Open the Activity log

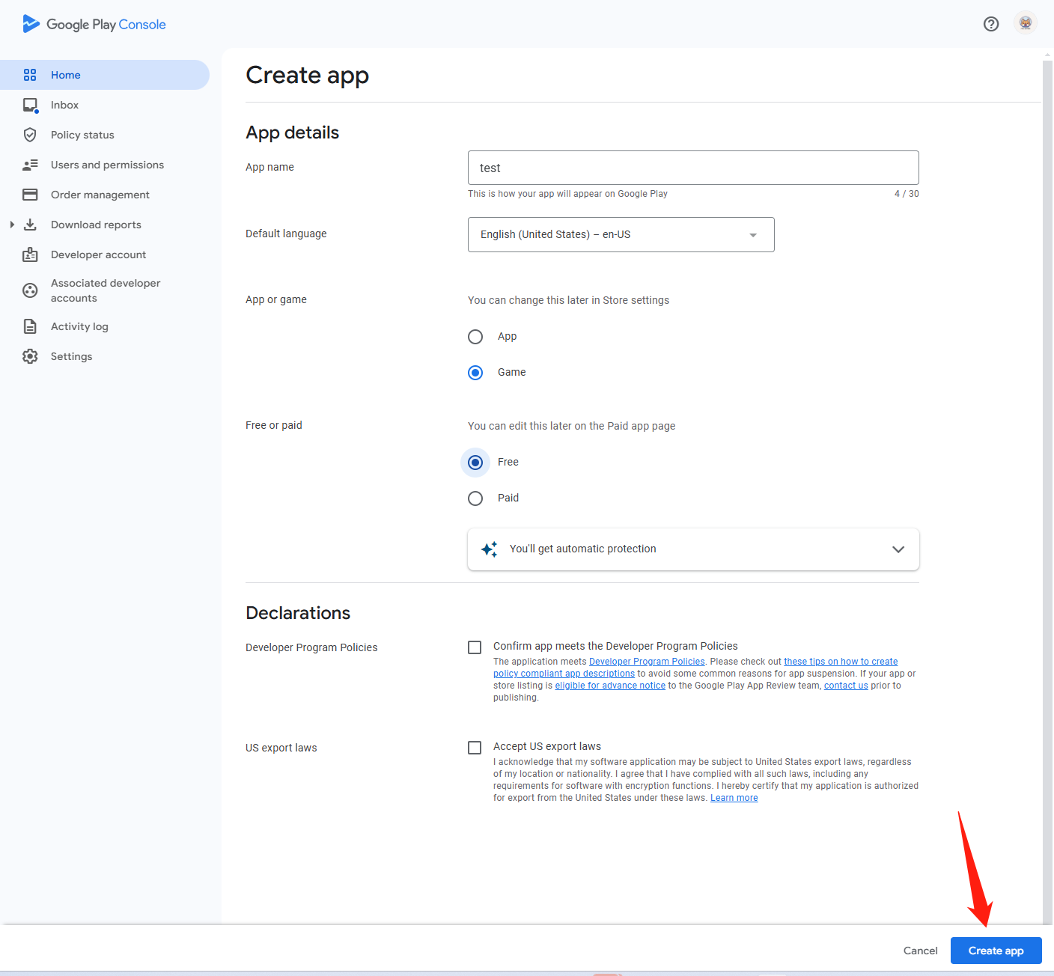[x=79, y=326]
